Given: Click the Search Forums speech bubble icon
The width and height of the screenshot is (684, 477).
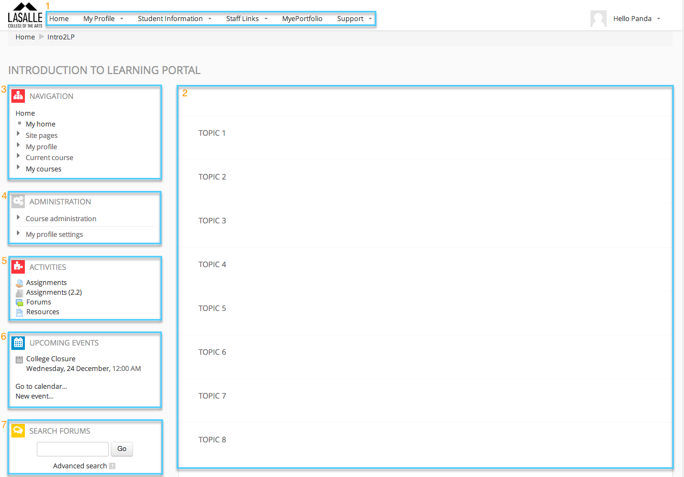Looking at the screenshot, I should coord(18,430).
